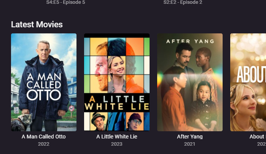
Task: Click the 'A Man Called Otto' title text
Action: tap(44, 137)
